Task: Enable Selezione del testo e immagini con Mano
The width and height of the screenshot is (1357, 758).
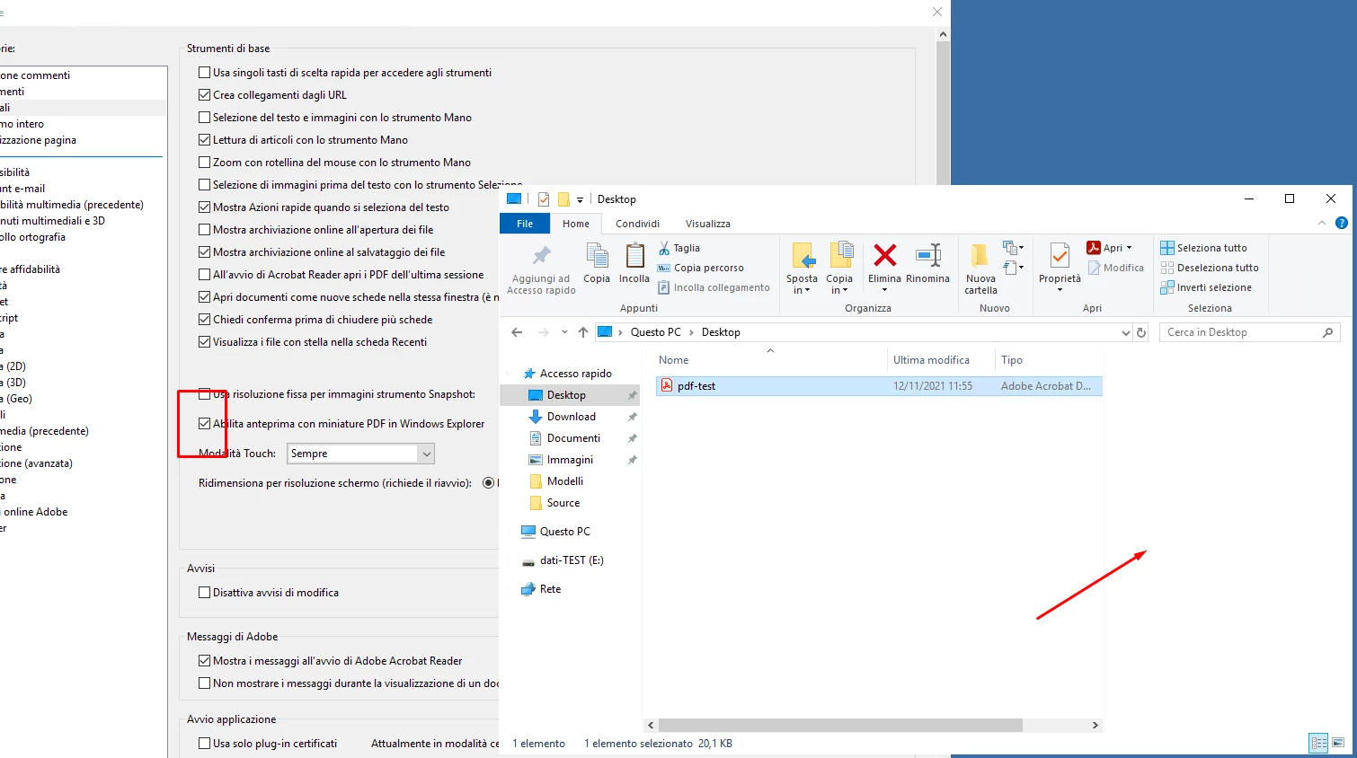Action: (x=205, y=118)
